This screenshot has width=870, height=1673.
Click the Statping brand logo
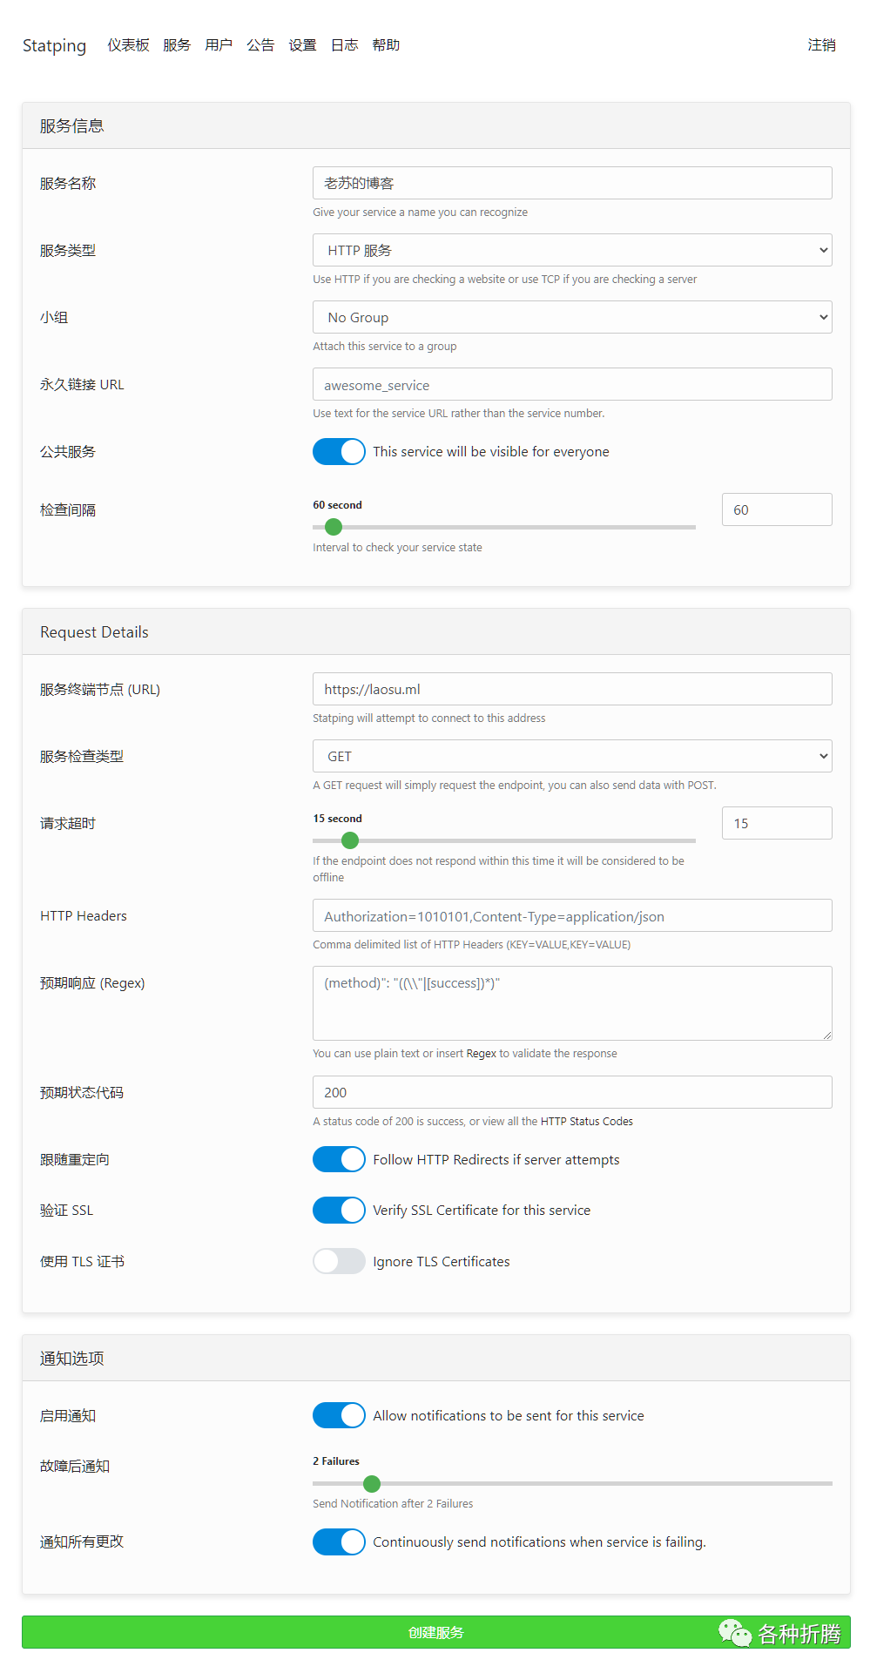(54, 45)
